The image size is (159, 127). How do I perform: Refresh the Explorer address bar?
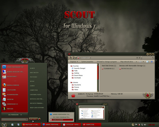(139, 58)
